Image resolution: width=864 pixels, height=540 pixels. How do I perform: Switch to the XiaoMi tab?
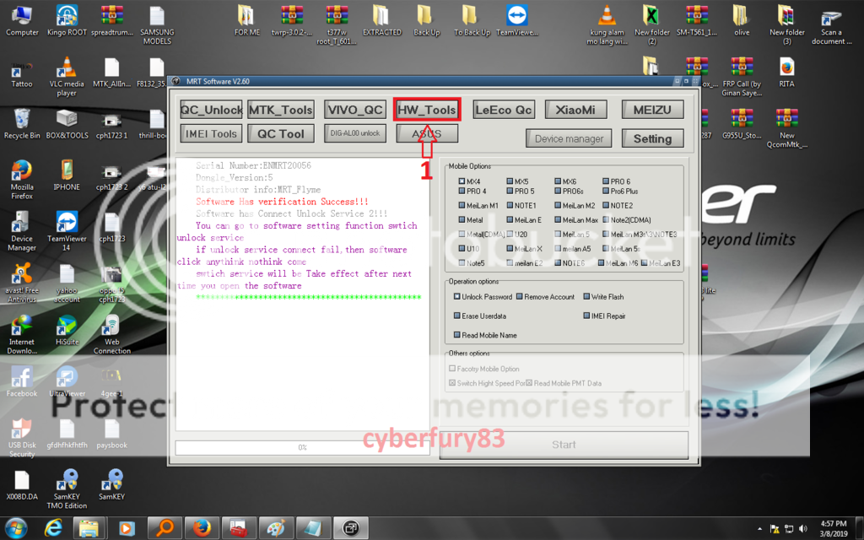(575, 110)
